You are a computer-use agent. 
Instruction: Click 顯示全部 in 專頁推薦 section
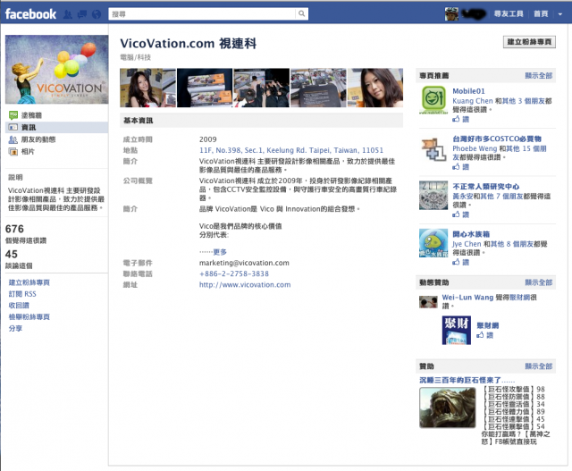click(539, 75)
